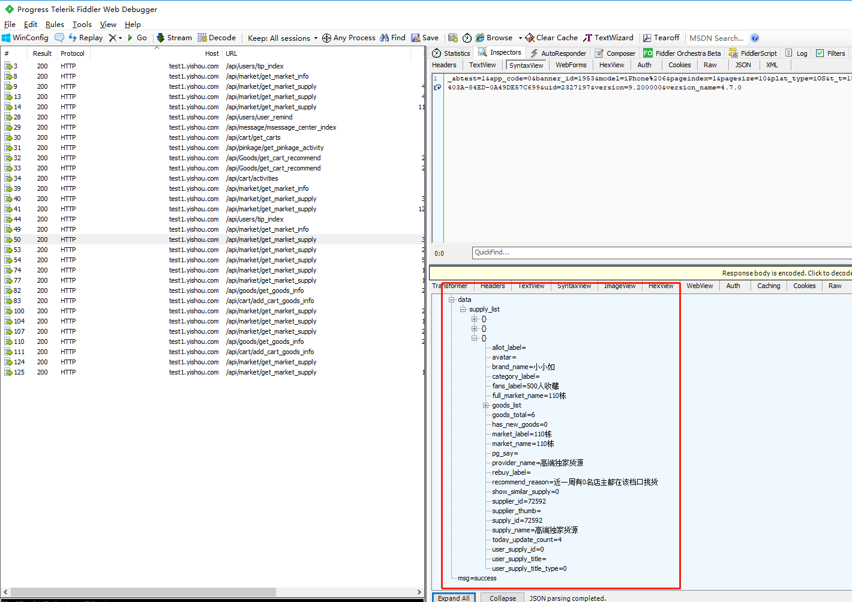Switch to the FiddlerScript tab
This screenshot has width=852, height=602.
pyautogui.click(x=753, y=53)
